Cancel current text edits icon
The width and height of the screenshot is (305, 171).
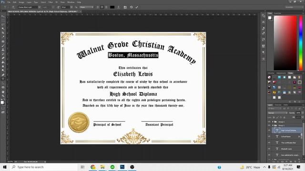click(x=132, y=7)
